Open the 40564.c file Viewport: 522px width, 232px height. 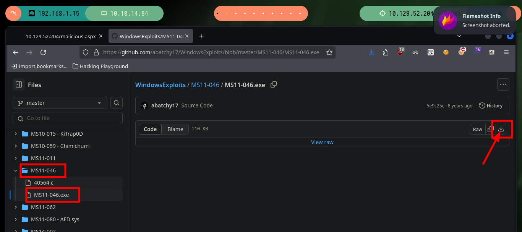[x=44, y=183]
